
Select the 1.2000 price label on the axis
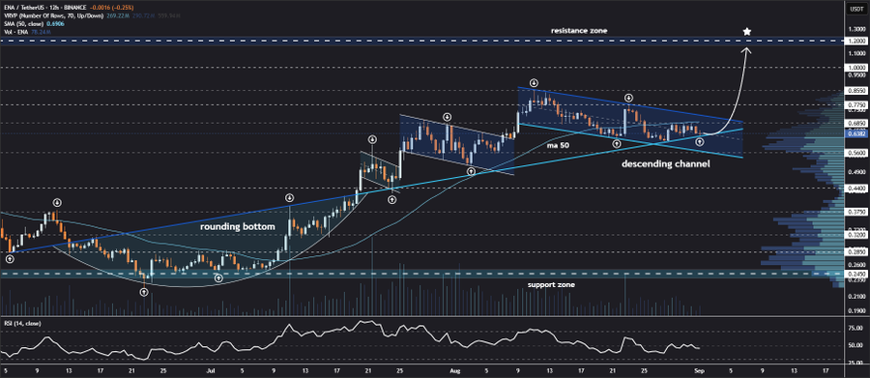point(856,41)
